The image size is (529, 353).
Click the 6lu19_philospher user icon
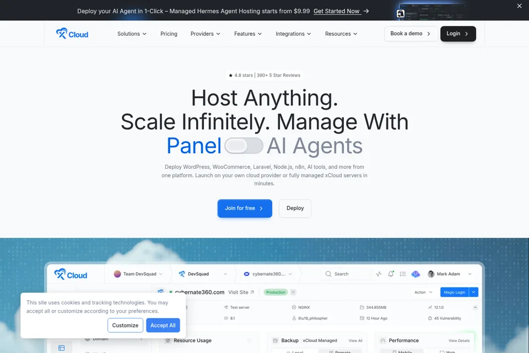coord(294,318)
